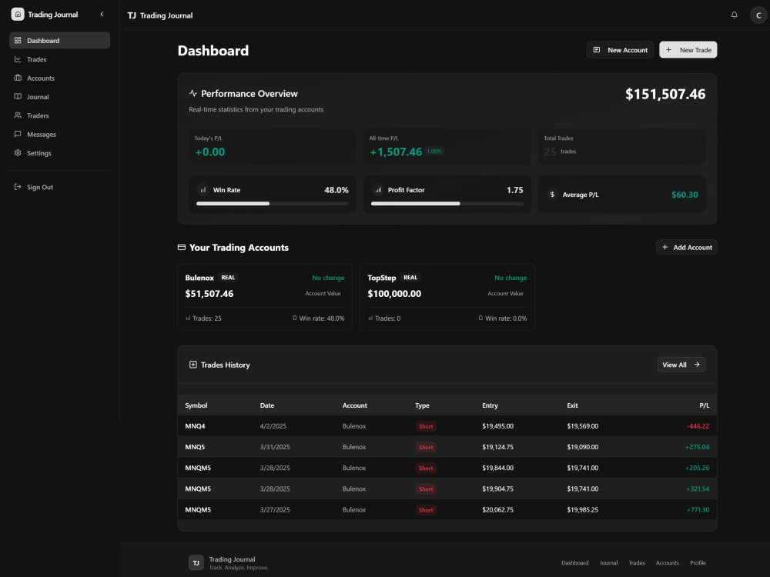Click the New Trade button

[x=688, y=49]
